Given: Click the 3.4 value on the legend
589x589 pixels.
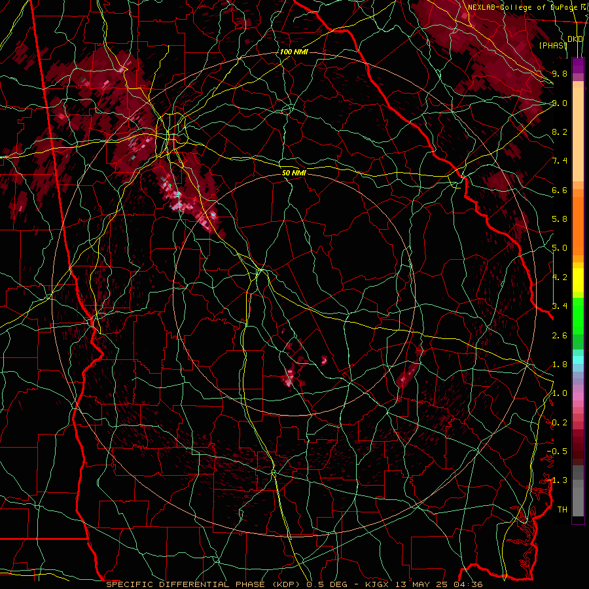Looking at the screenshot, I should pos(560,306).
